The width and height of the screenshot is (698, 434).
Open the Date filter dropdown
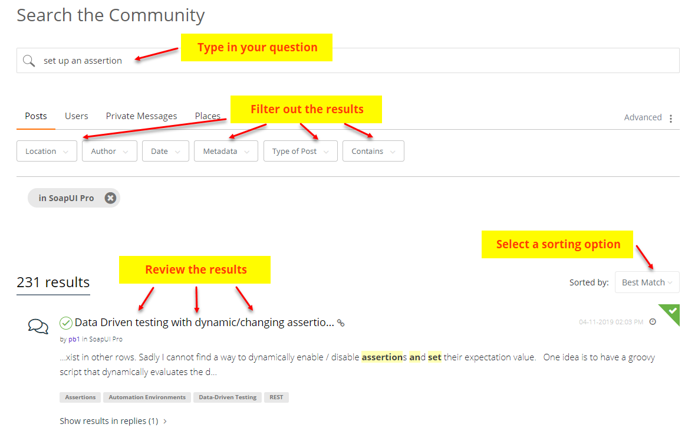pos(165,151)
